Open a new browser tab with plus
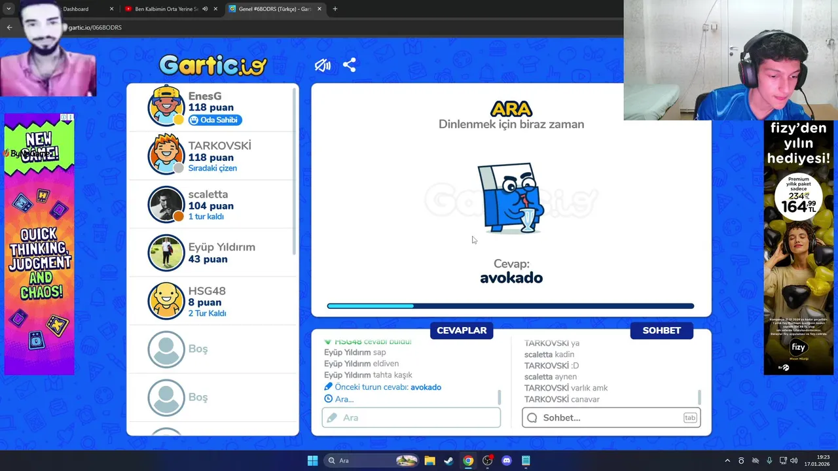The width and height of the screenshot is (838, 471). [335, 9]
